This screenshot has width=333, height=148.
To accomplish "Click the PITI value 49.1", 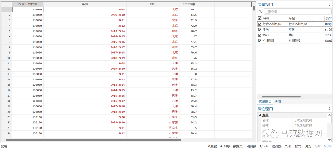I will coord(189,10).
